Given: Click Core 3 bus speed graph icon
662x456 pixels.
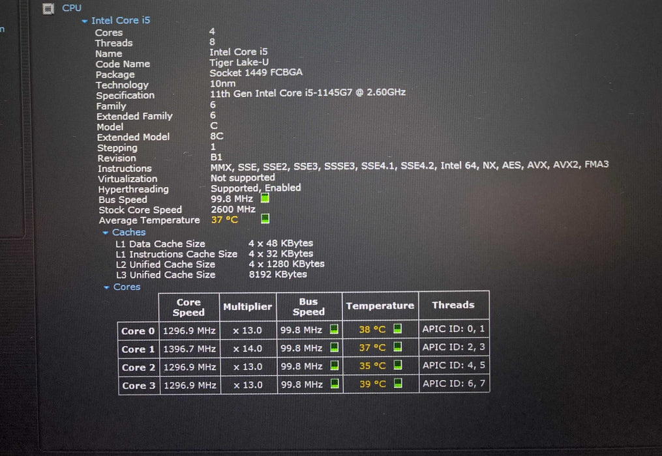Looking at the screenshot, I should pyautogui.click(x=335, y=384).
